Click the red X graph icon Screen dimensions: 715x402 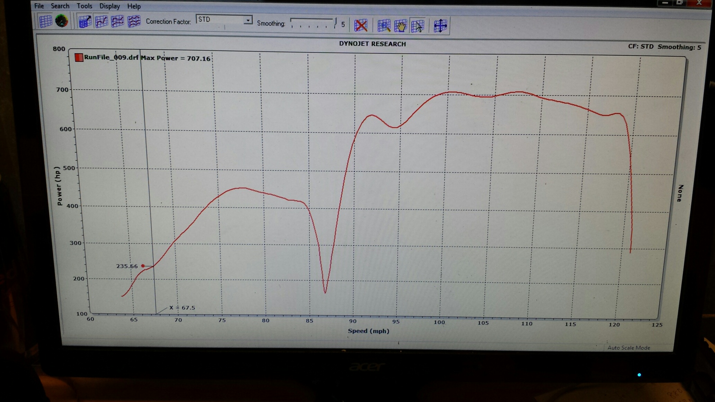pos(361,25)
